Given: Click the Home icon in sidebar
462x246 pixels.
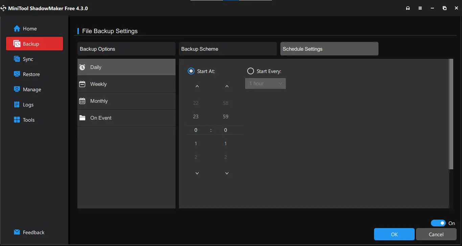Looking at the screenshot, I should pos(17,29).
